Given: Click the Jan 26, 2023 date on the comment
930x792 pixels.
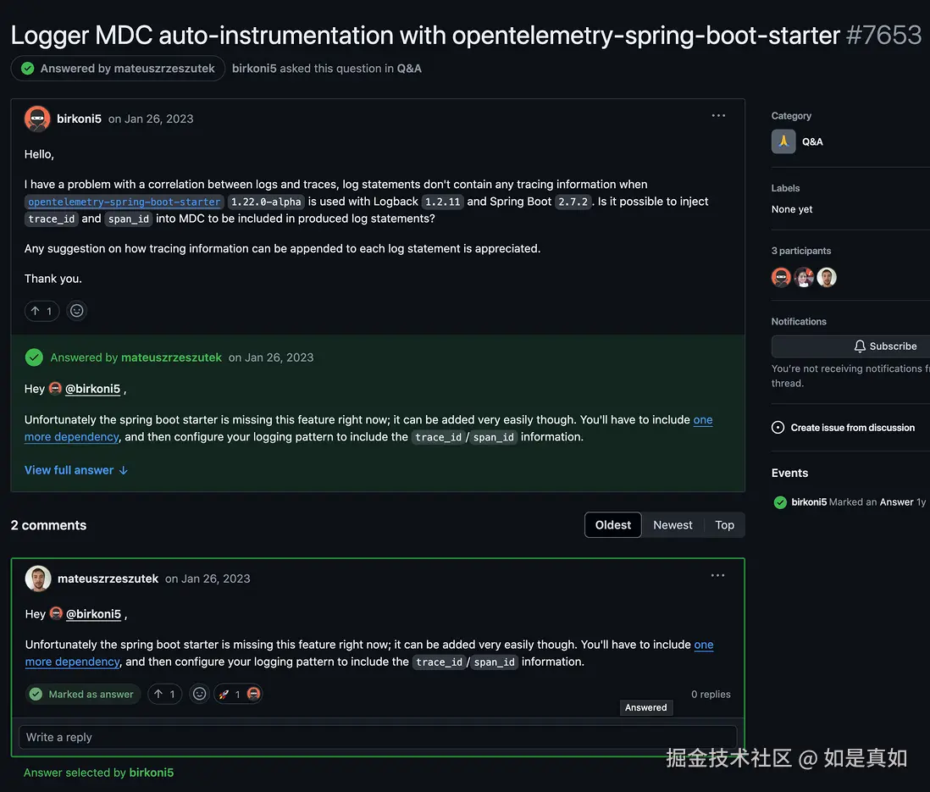Looking at the screenshot, I should pyautogui.click(x=208, y=579).
